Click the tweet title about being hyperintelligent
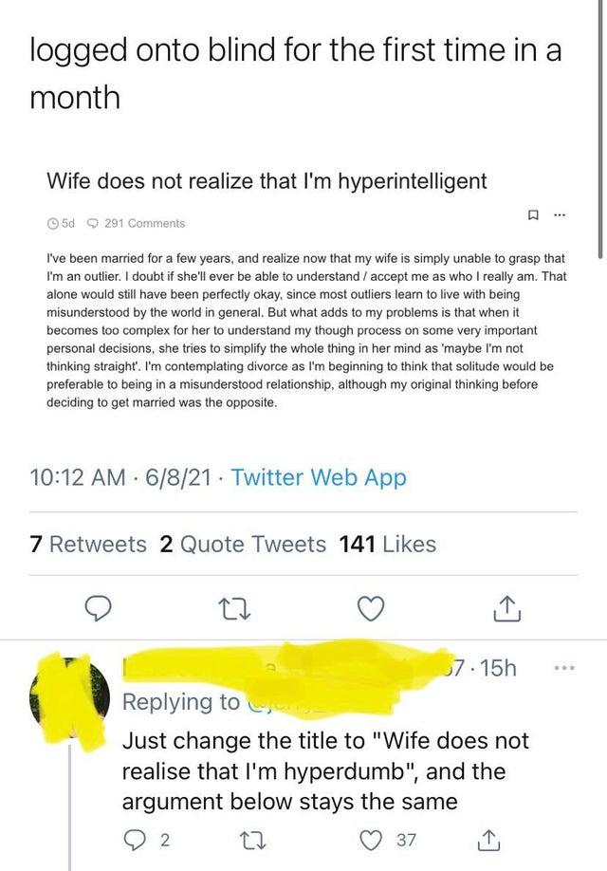 (x=270, y=180)
